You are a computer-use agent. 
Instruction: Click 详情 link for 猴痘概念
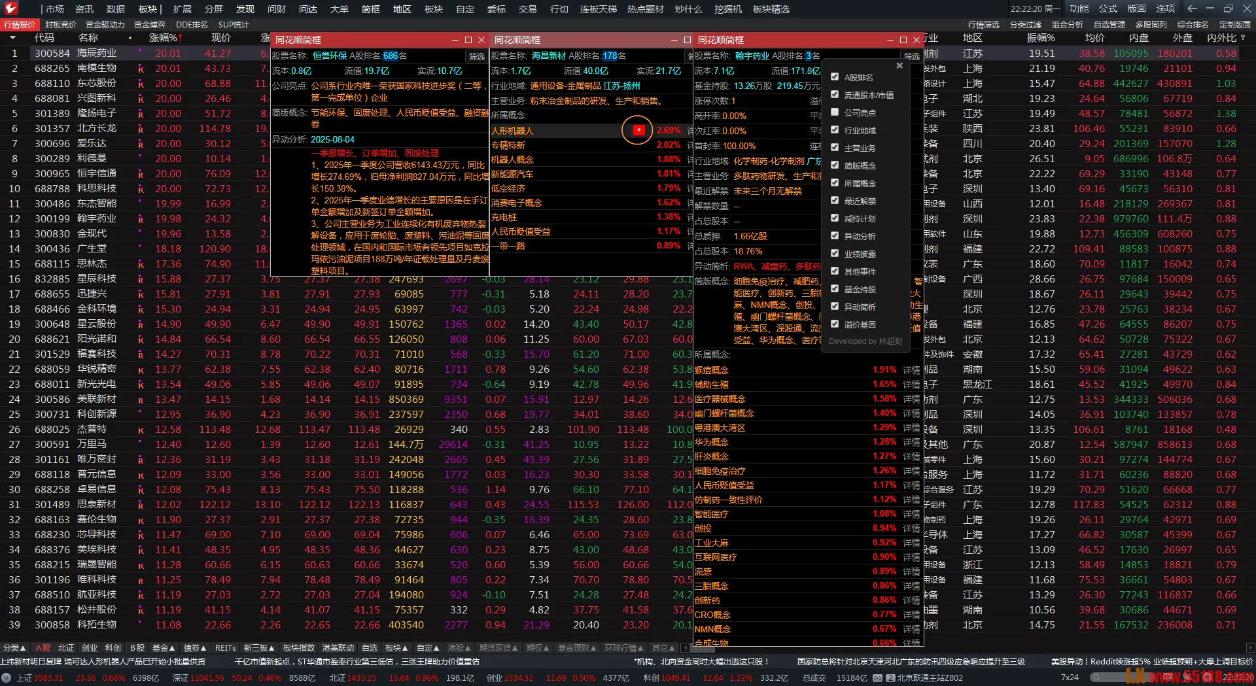[x=911, y=370]
